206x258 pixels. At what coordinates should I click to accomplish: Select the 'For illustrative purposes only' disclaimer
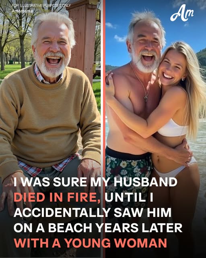[41, 6]
